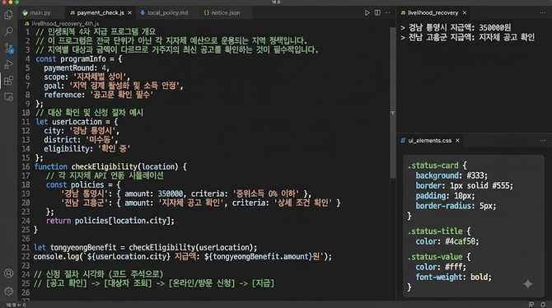Viewport: 552px width, 308px height.
Task: Click the macOS green zoom window button
Action: (17, 2)
